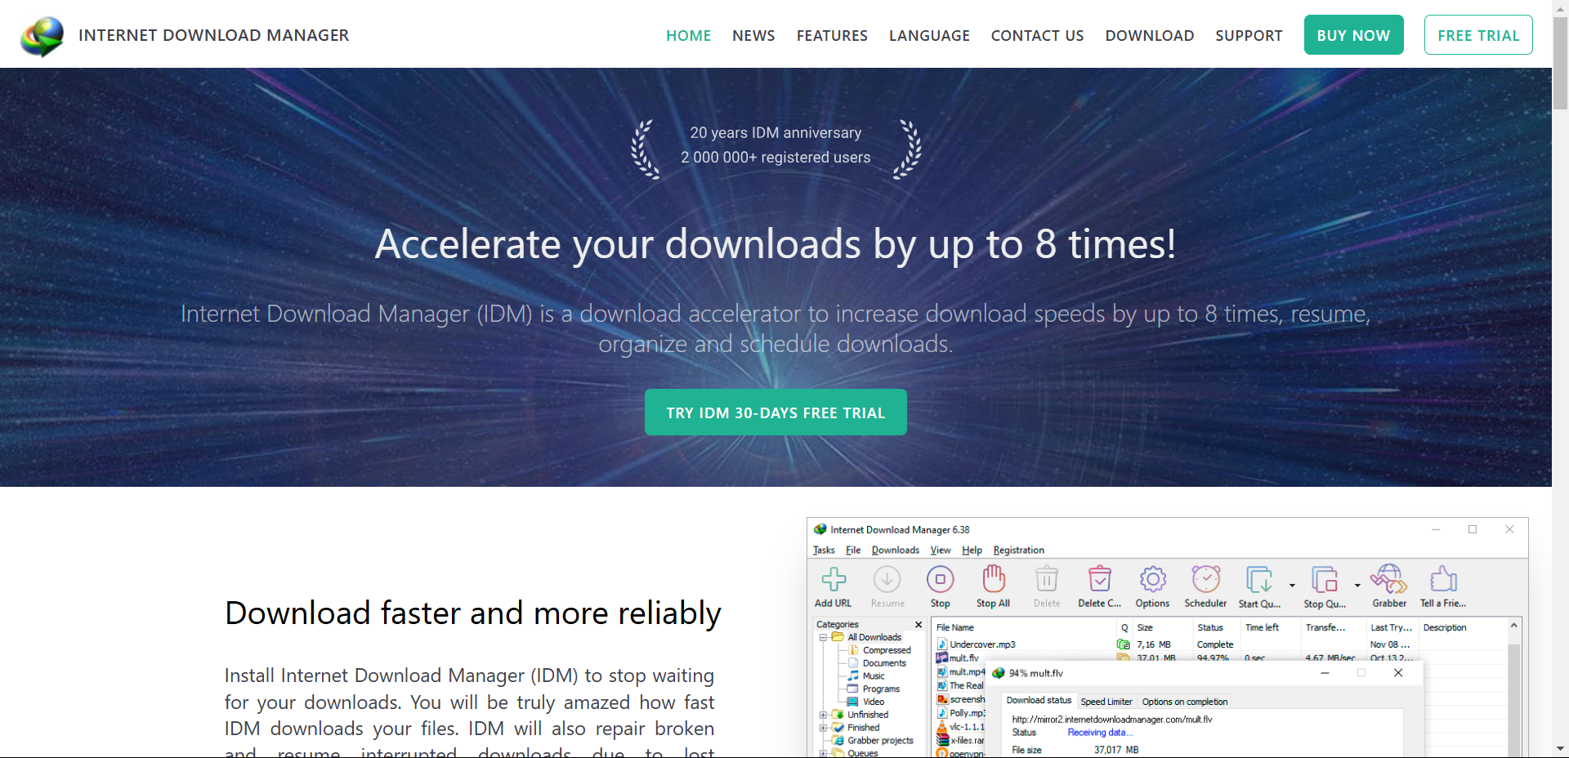Image resolution: width=1569 pixels, height=758 pixels.
Task: Collapse the All Downloads tree node
Action: [824, 637]
